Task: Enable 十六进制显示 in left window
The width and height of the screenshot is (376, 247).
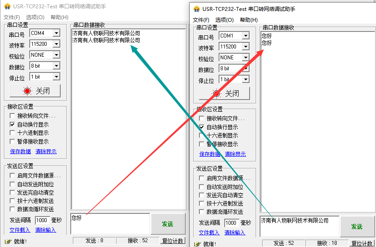Action: (x=12, y=133)
